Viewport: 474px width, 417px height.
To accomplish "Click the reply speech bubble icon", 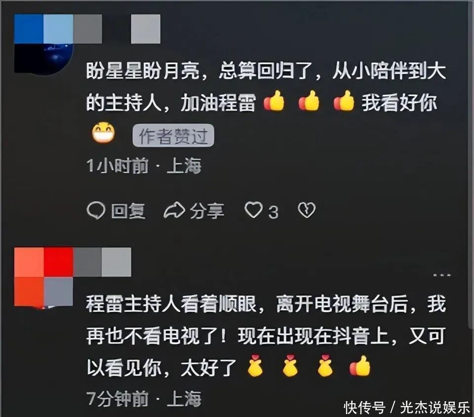I will pos(96,211).
